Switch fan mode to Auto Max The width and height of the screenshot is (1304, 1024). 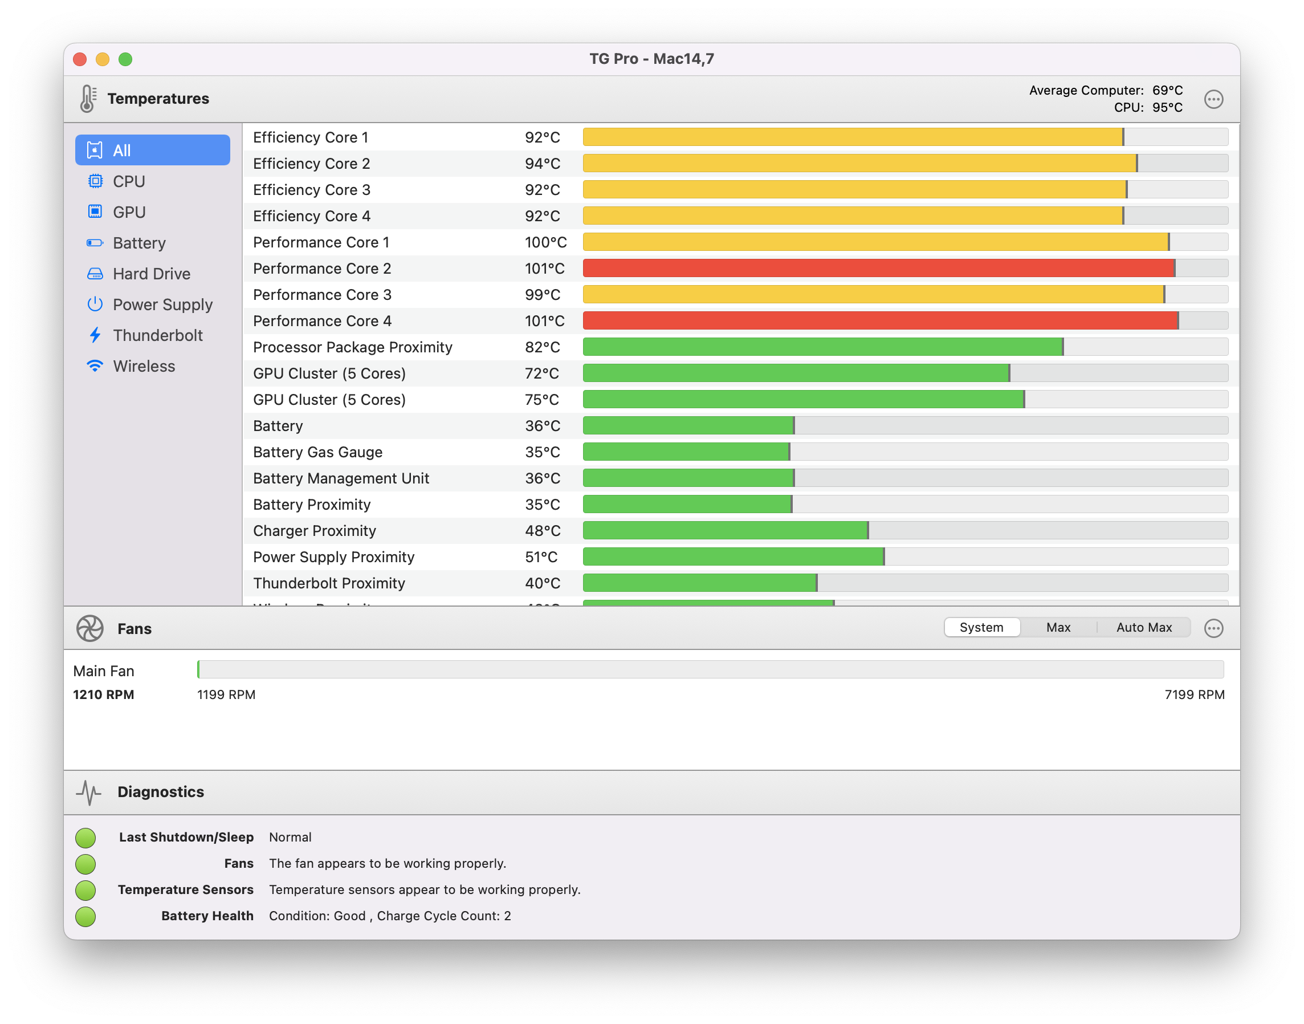(1143, 627)
